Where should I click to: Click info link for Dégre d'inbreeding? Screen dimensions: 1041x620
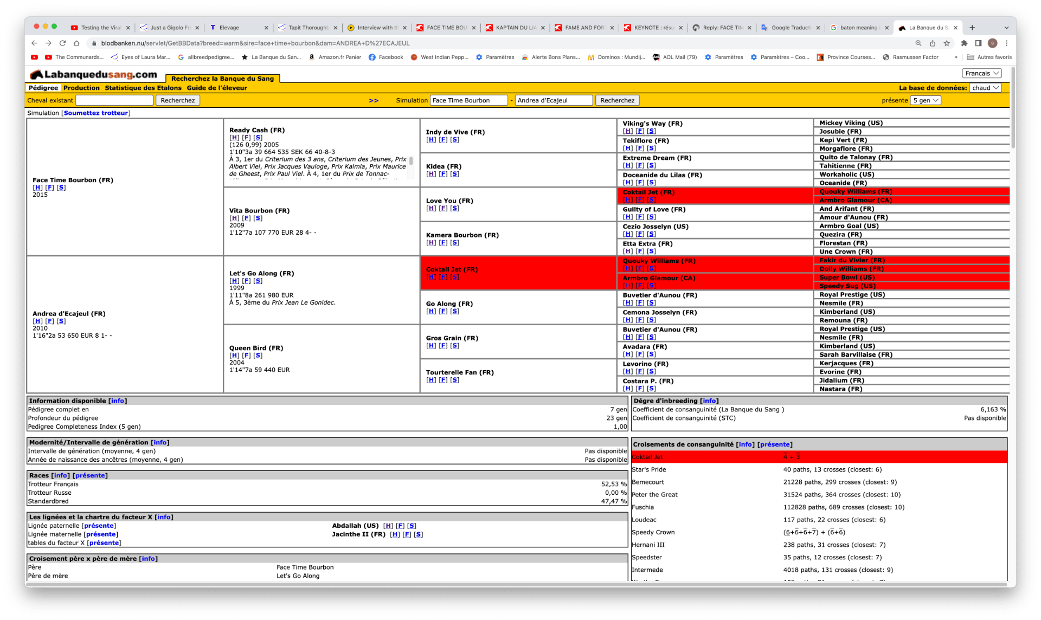(x=709, y=401)
